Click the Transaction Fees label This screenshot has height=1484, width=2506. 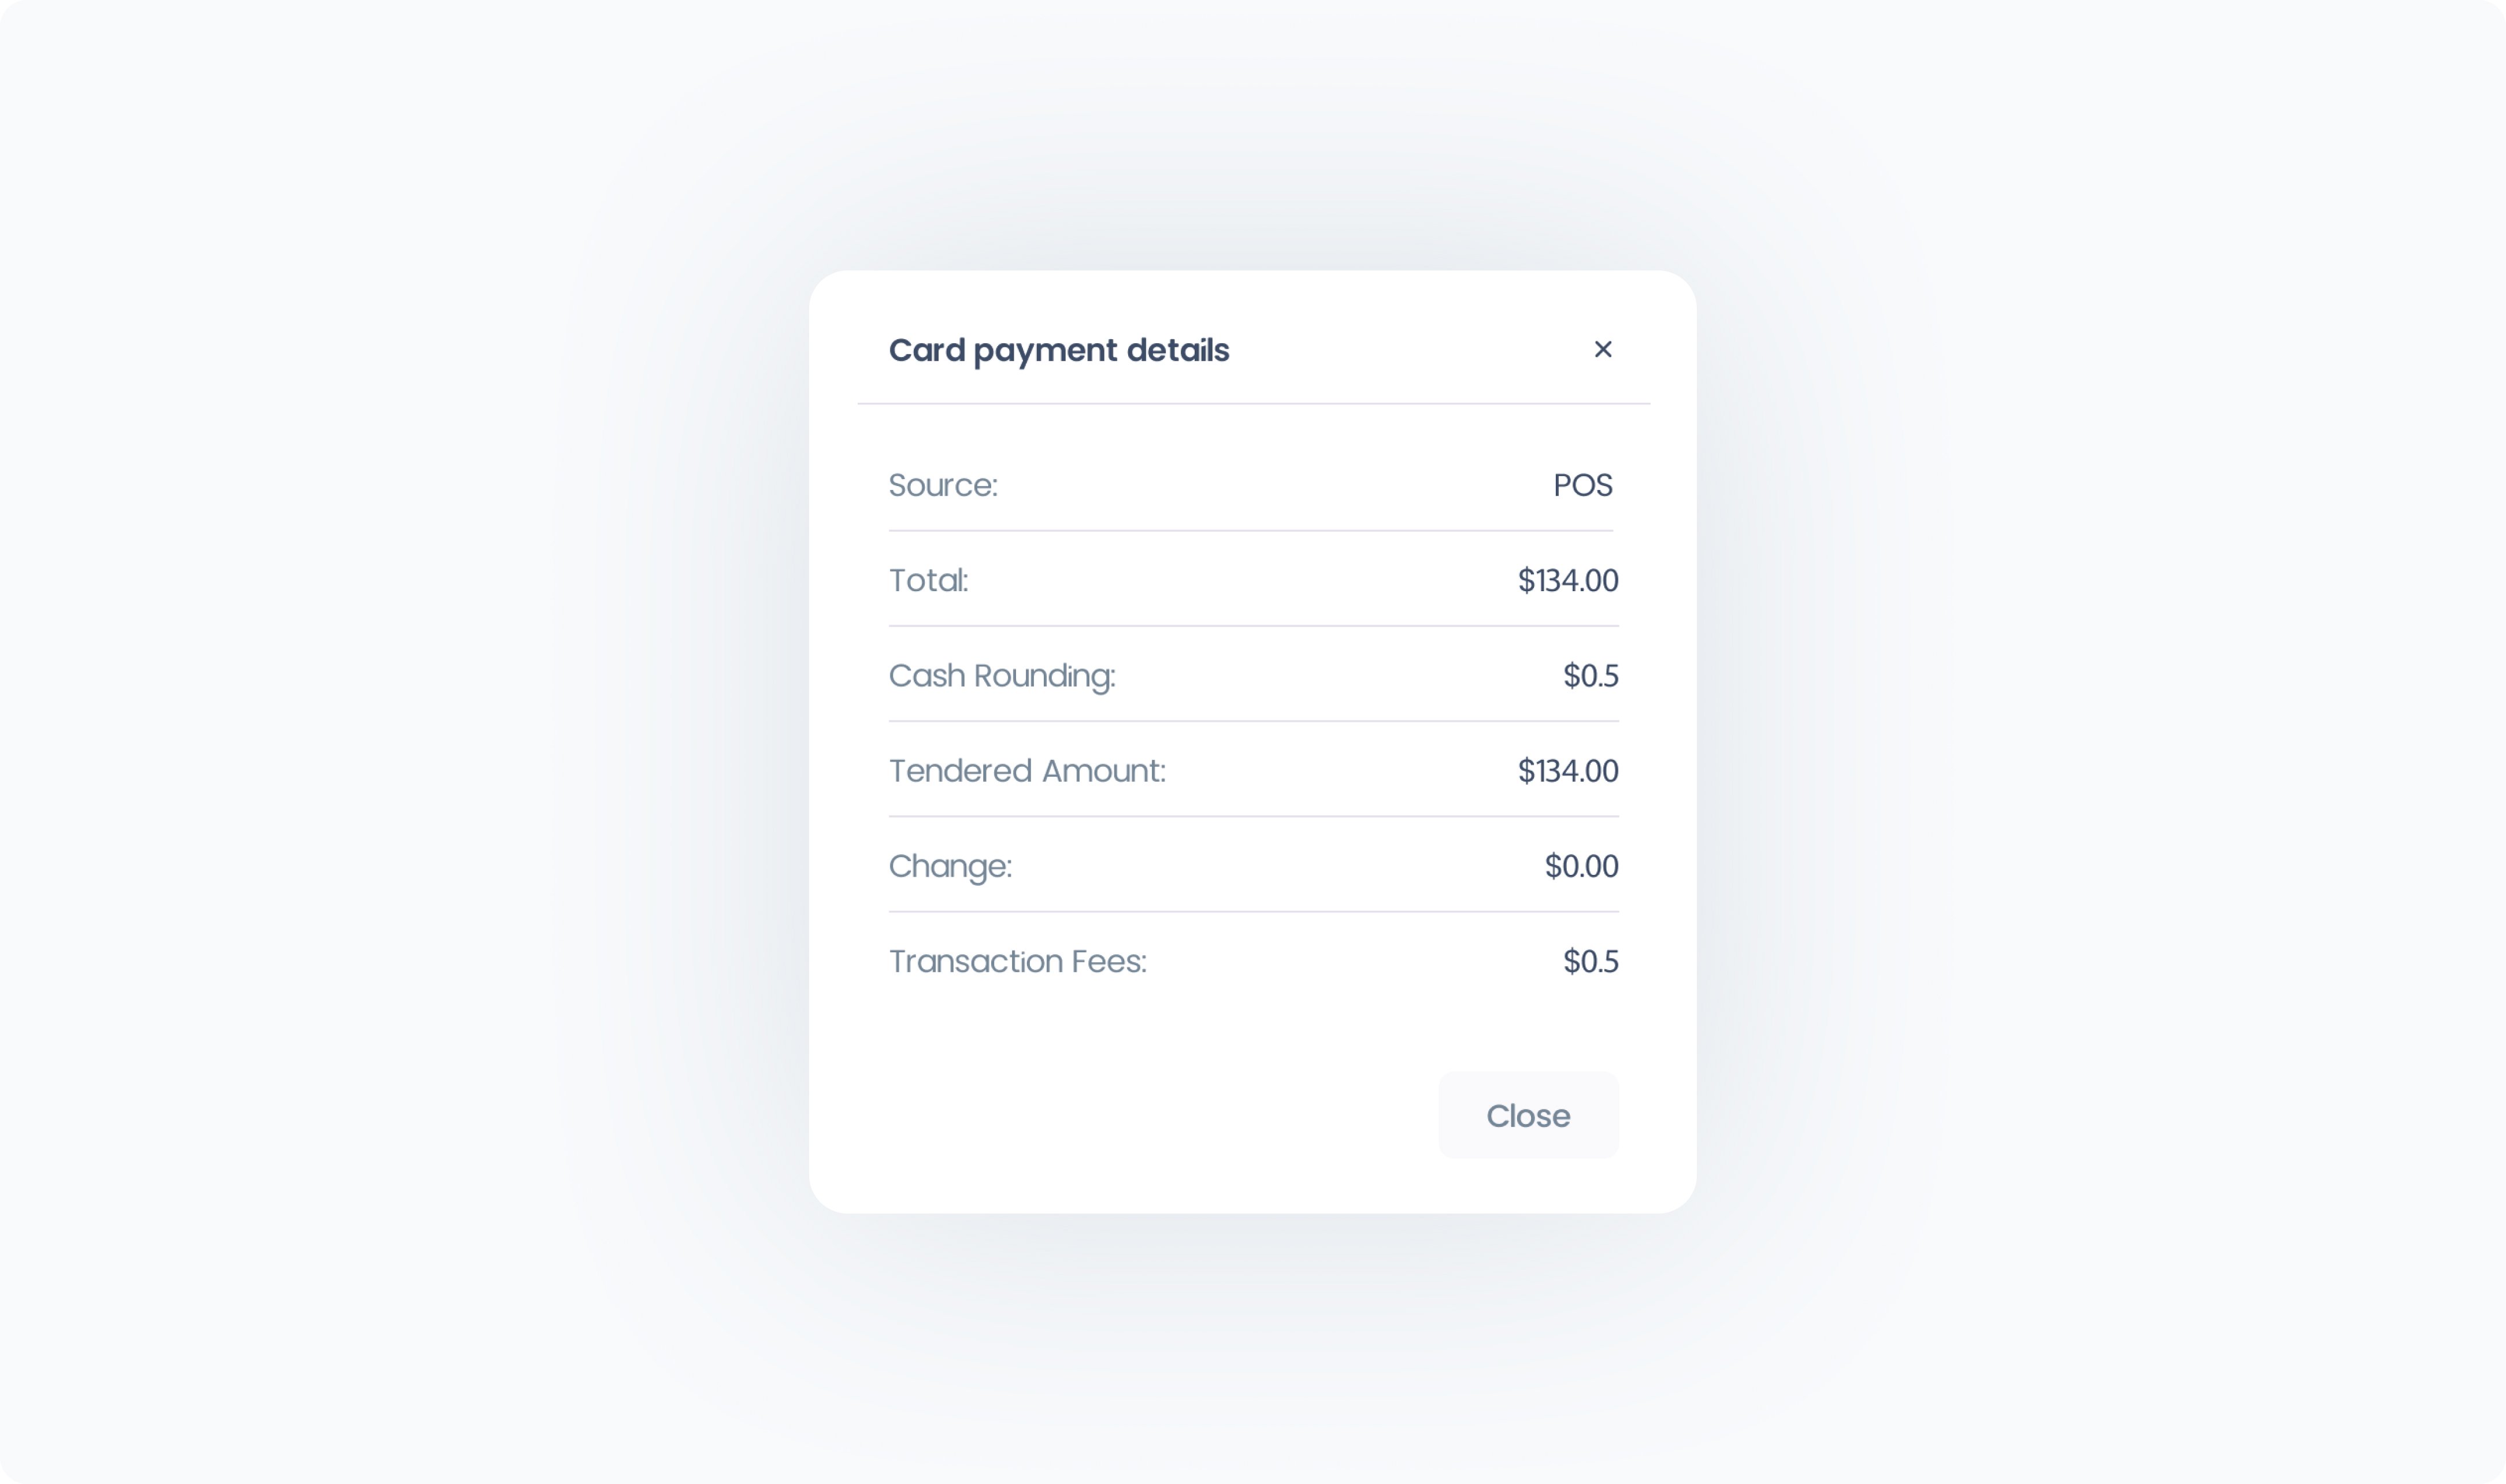tap(1017, 961)
